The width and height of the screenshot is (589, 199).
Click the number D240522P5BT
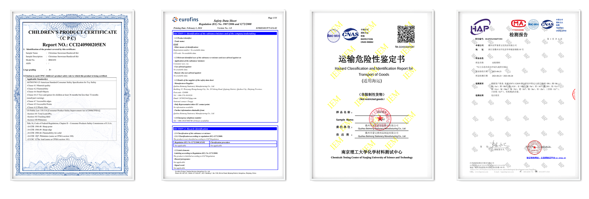[405, 47]
